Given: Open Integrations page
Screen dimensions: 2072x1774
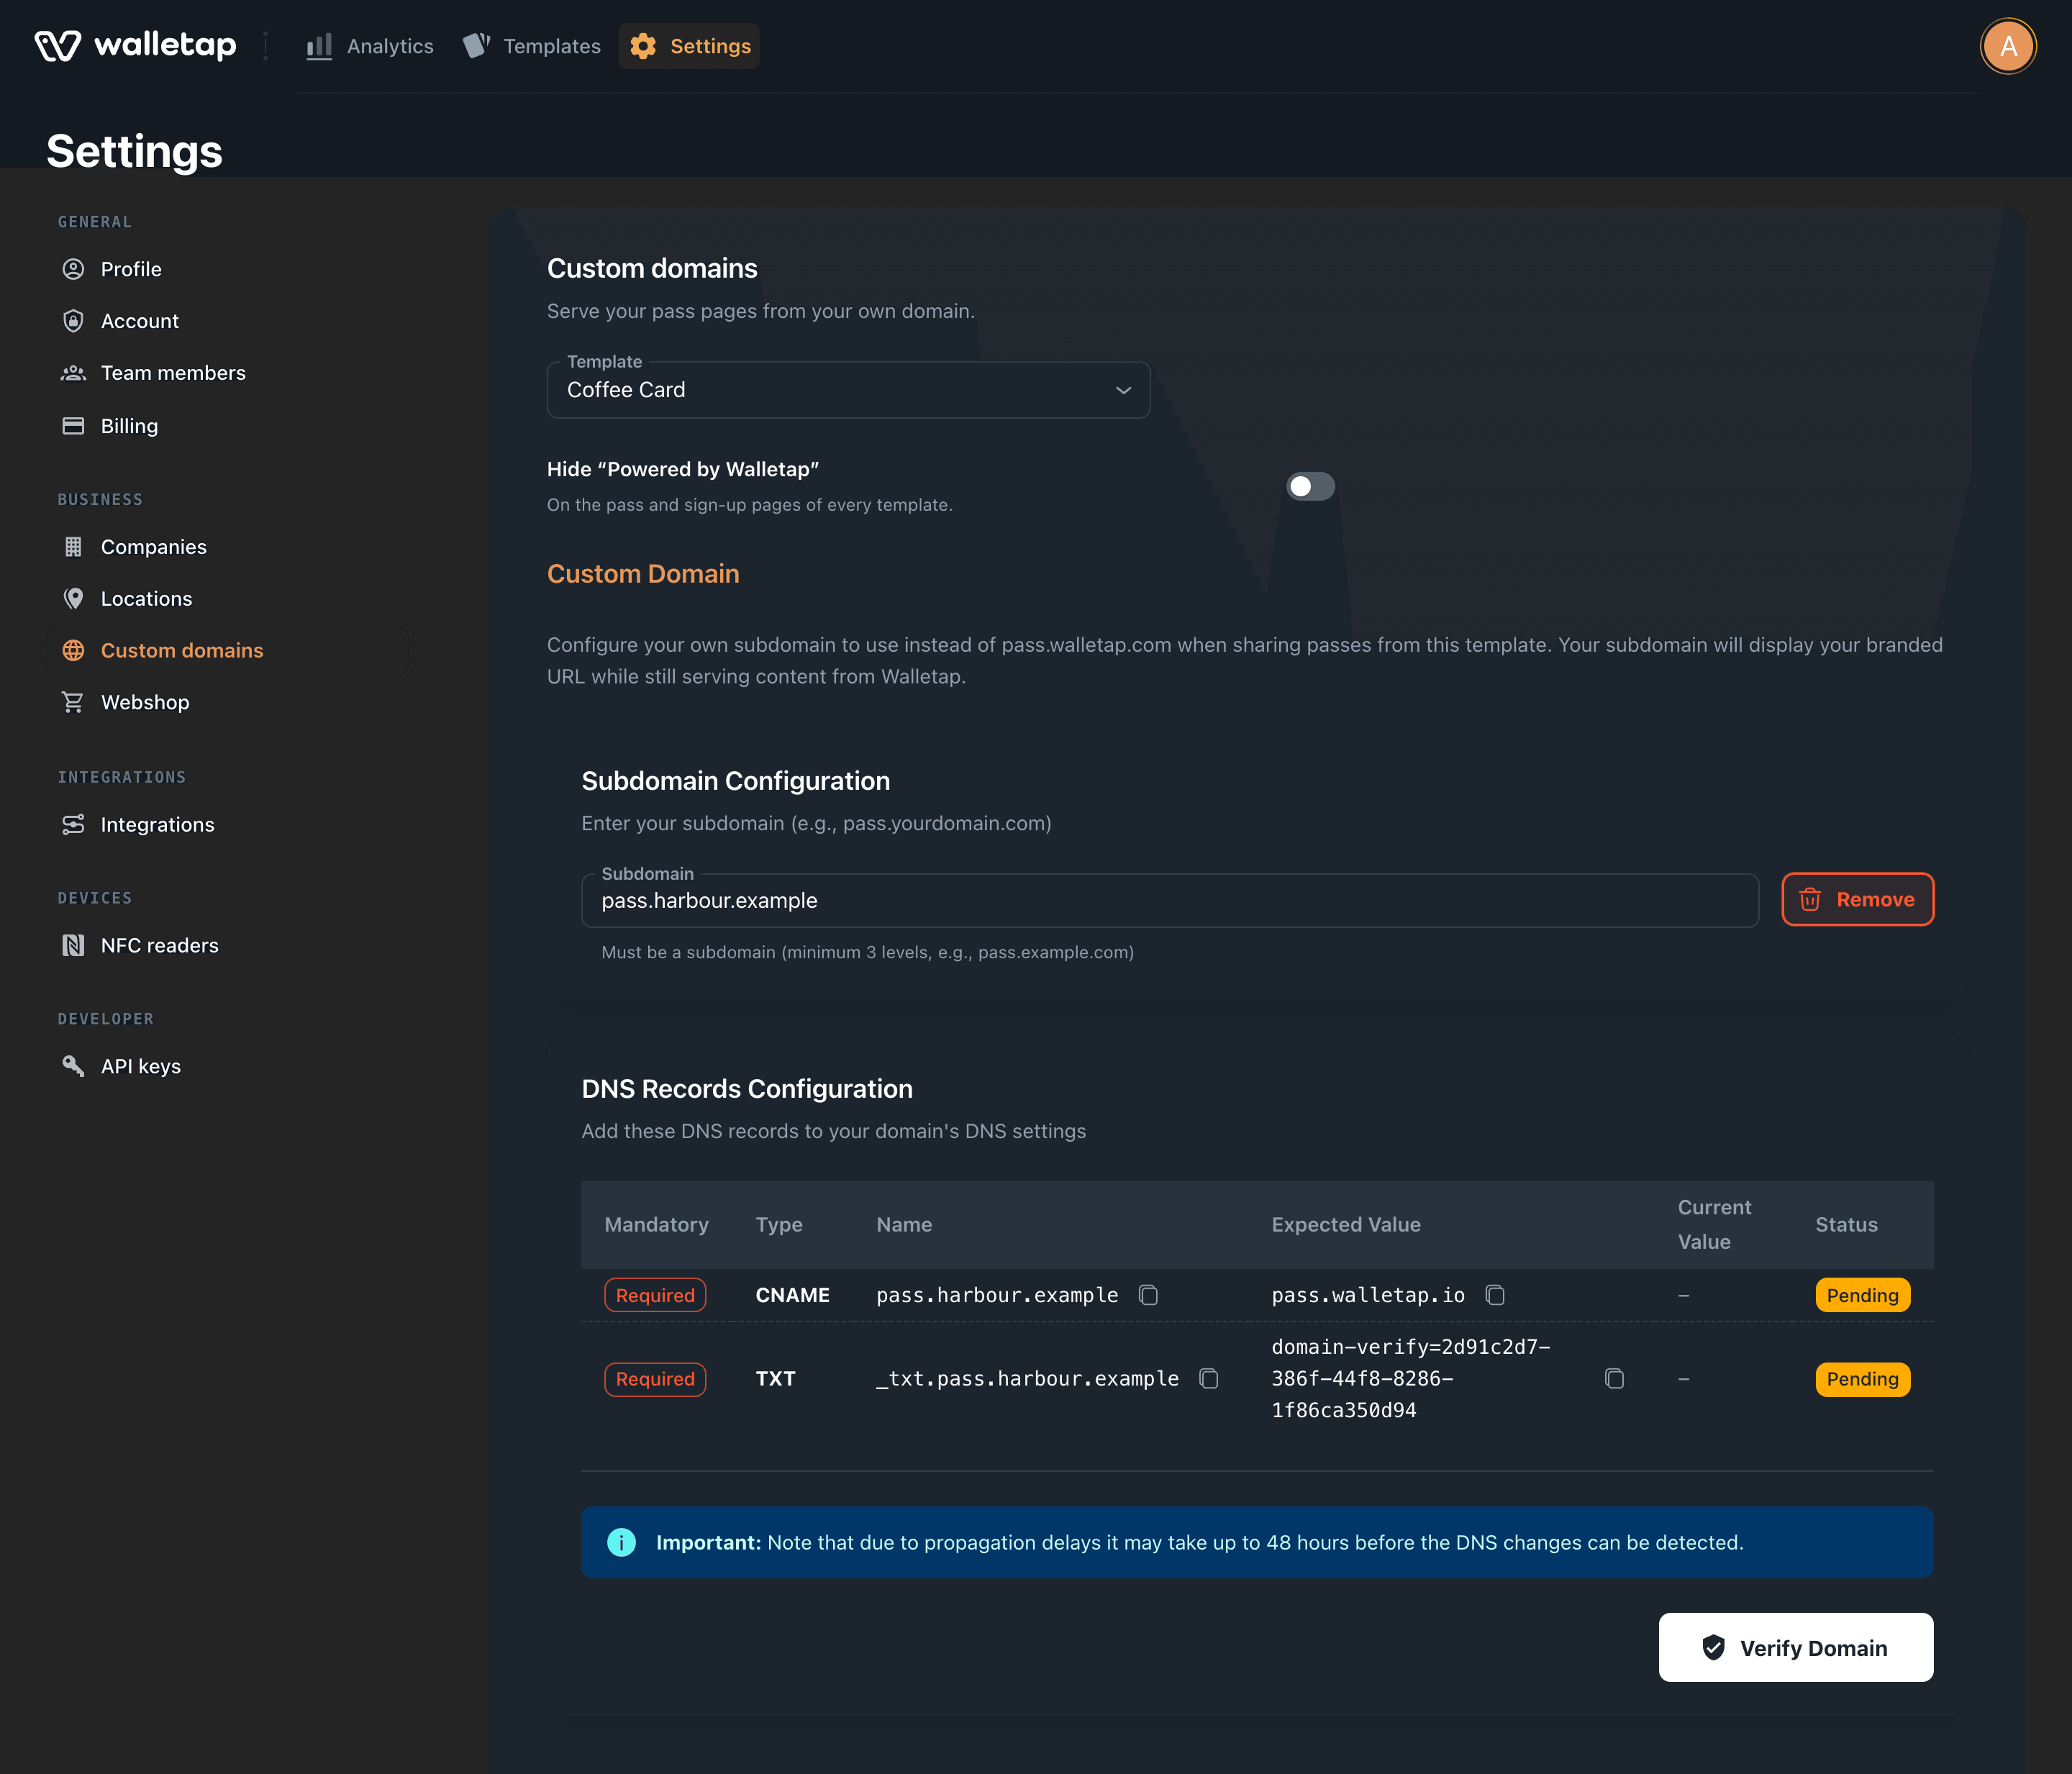Looking at the screenshot, I should coord(228,824).
